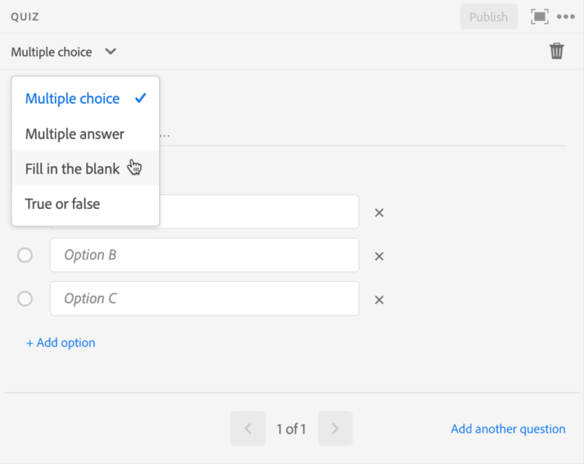Remove Option B with its X icon

[x=379, y=256]
